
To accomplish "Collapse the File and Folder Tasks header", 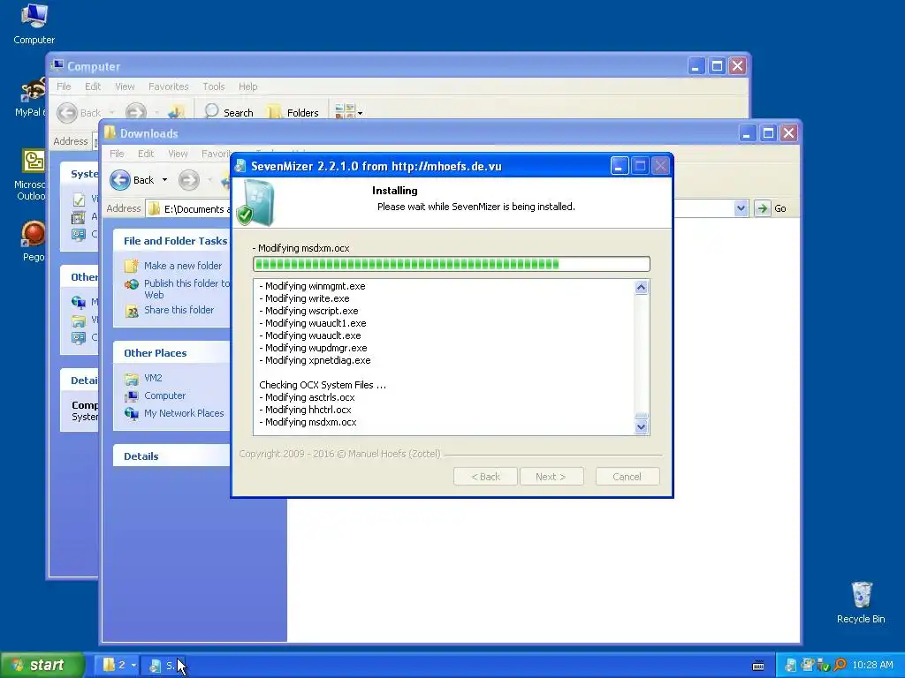I will pyautogui.click(x=172, y=241).
